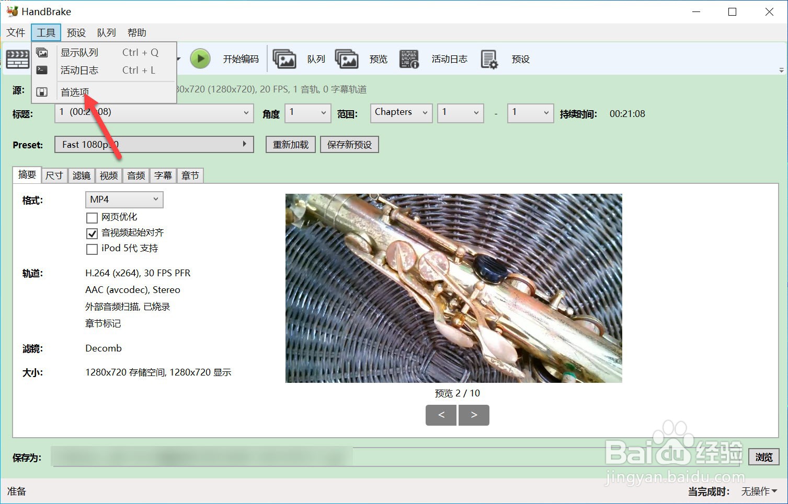Click the toolbar overflow arrow at right edge
The image size is (788, 504).
[782, 70]
